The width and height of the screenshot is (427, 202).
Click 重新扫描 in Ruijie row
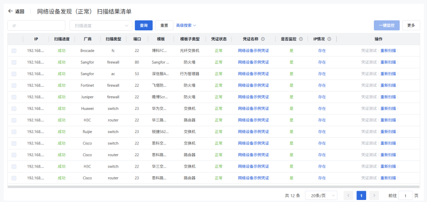point(388,132)
